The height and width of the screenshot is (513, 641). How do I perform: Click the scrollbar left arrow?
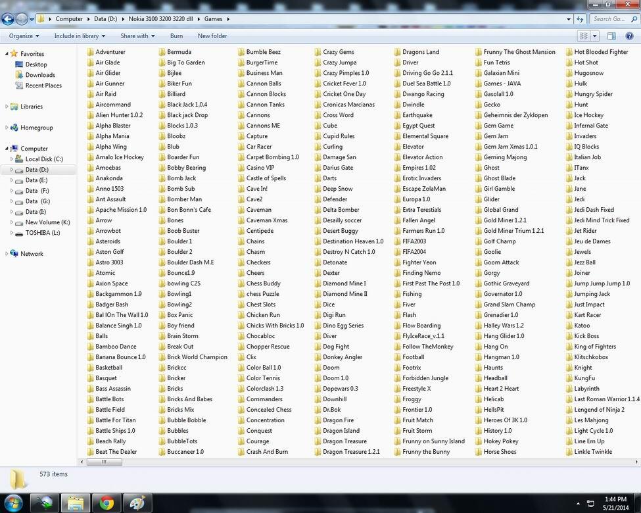pos(82,462)
